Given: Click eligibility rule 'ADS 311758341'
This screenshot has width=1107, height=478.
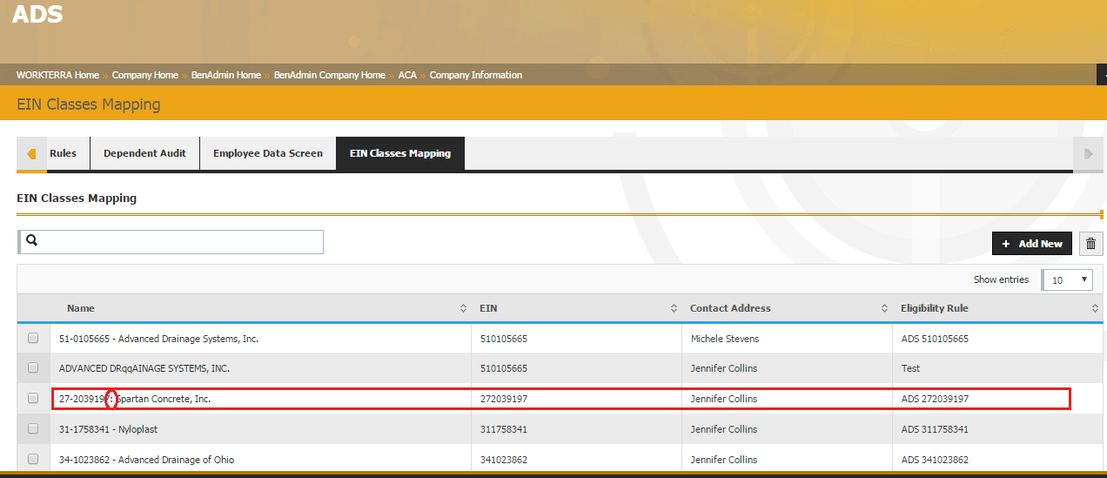Looking at the screenshot, I should click(935, 429).
